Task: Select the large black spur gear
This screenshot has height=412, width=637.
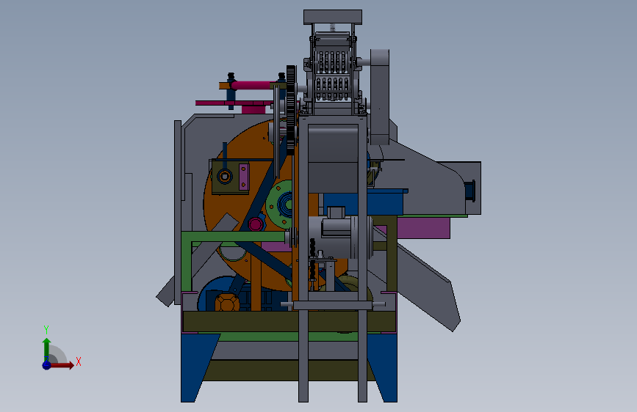Action: tap(290, 110)
